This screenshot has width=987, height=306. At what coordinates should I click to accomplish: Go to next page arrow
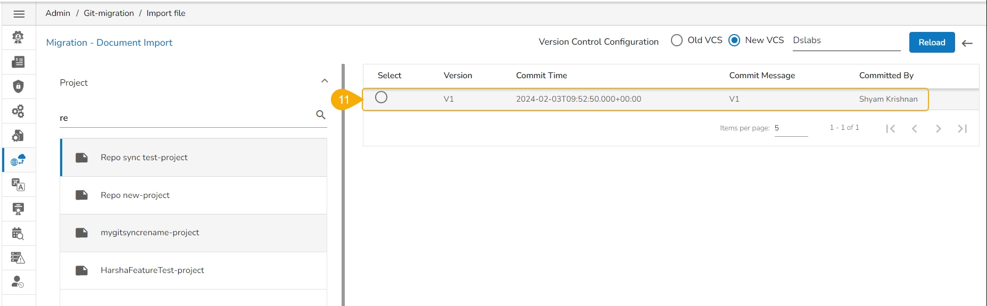[x=938, y=128]
